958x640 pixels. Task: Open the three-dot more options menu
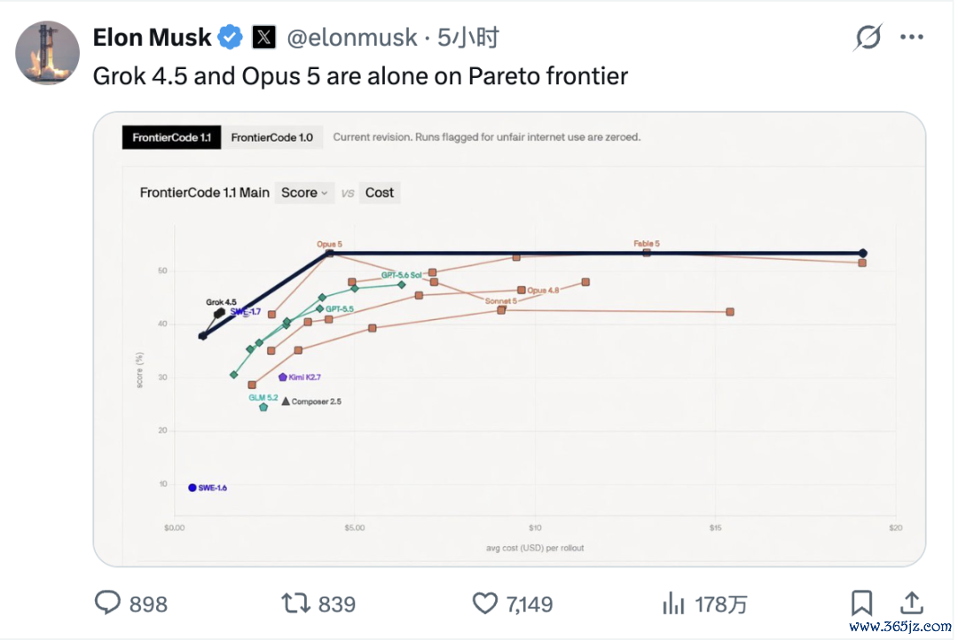[912, 37]
